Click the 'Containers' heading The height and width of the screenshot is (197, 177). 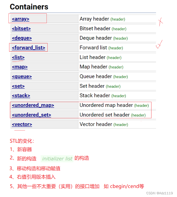pyautogui.click(x=29, y=7)
